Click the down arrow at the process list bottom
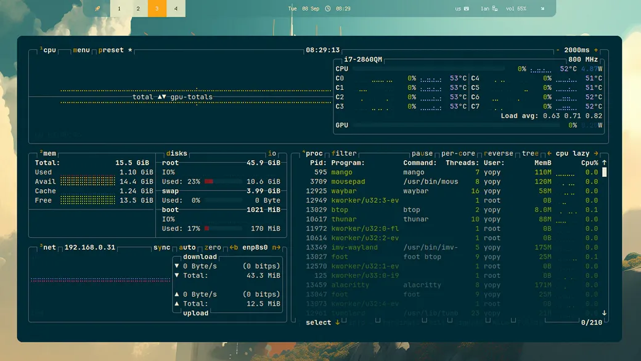641x361 pixels. coord(604,313)
